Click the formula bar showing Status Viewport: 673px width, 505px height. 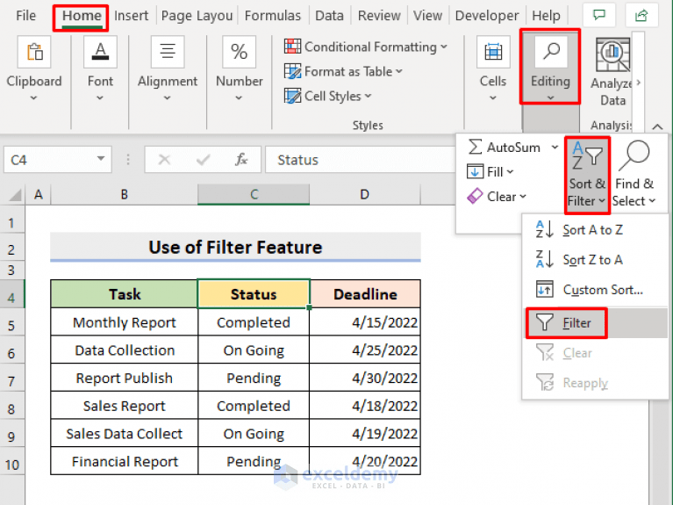360,160
